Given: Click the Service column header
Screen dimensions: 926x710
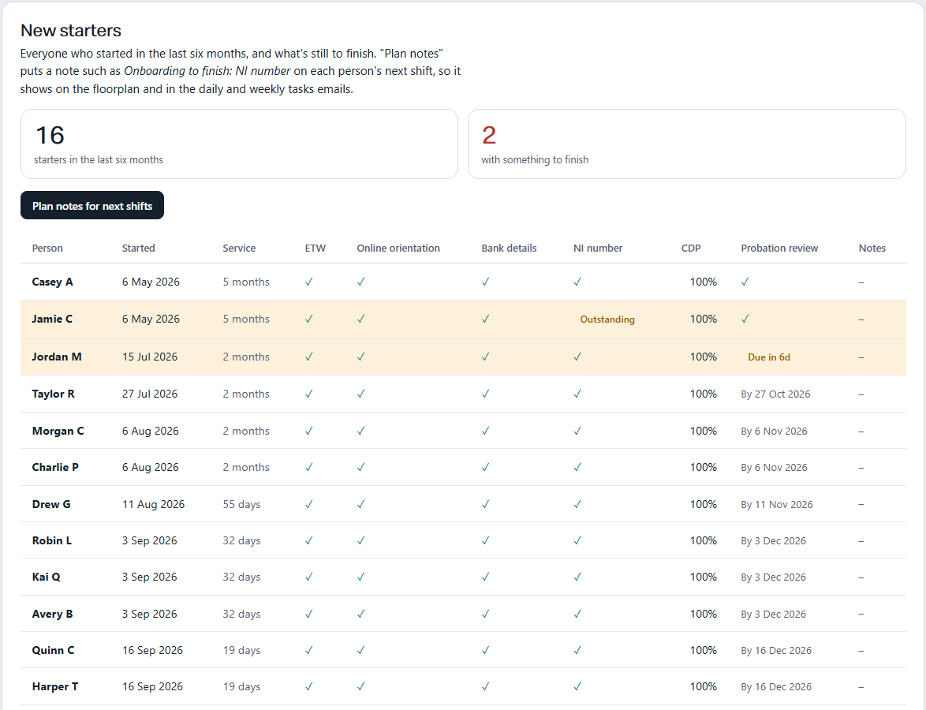Looking at the screenshot, I should point(239,248).
